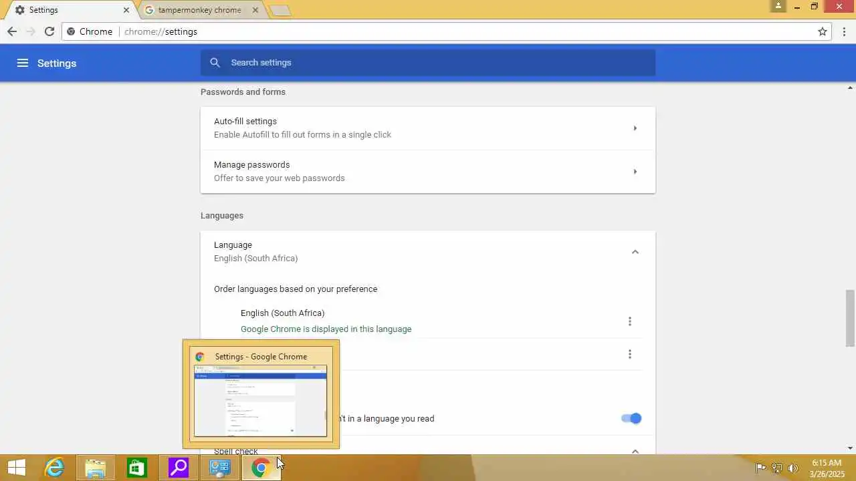Open the Control Panel taskbar icon
This screenshot has width=856, height=481.
pyautogui.click(x=220, y=468)
